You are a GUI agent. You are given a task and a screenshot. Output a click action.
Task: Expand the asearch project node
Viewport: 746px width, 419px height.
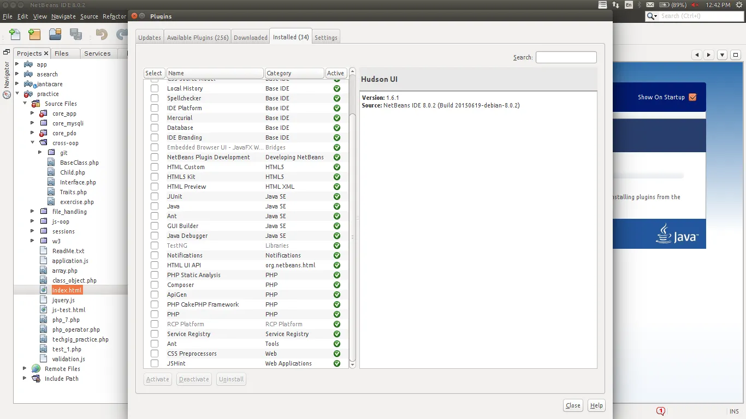(x=17, y=74)
